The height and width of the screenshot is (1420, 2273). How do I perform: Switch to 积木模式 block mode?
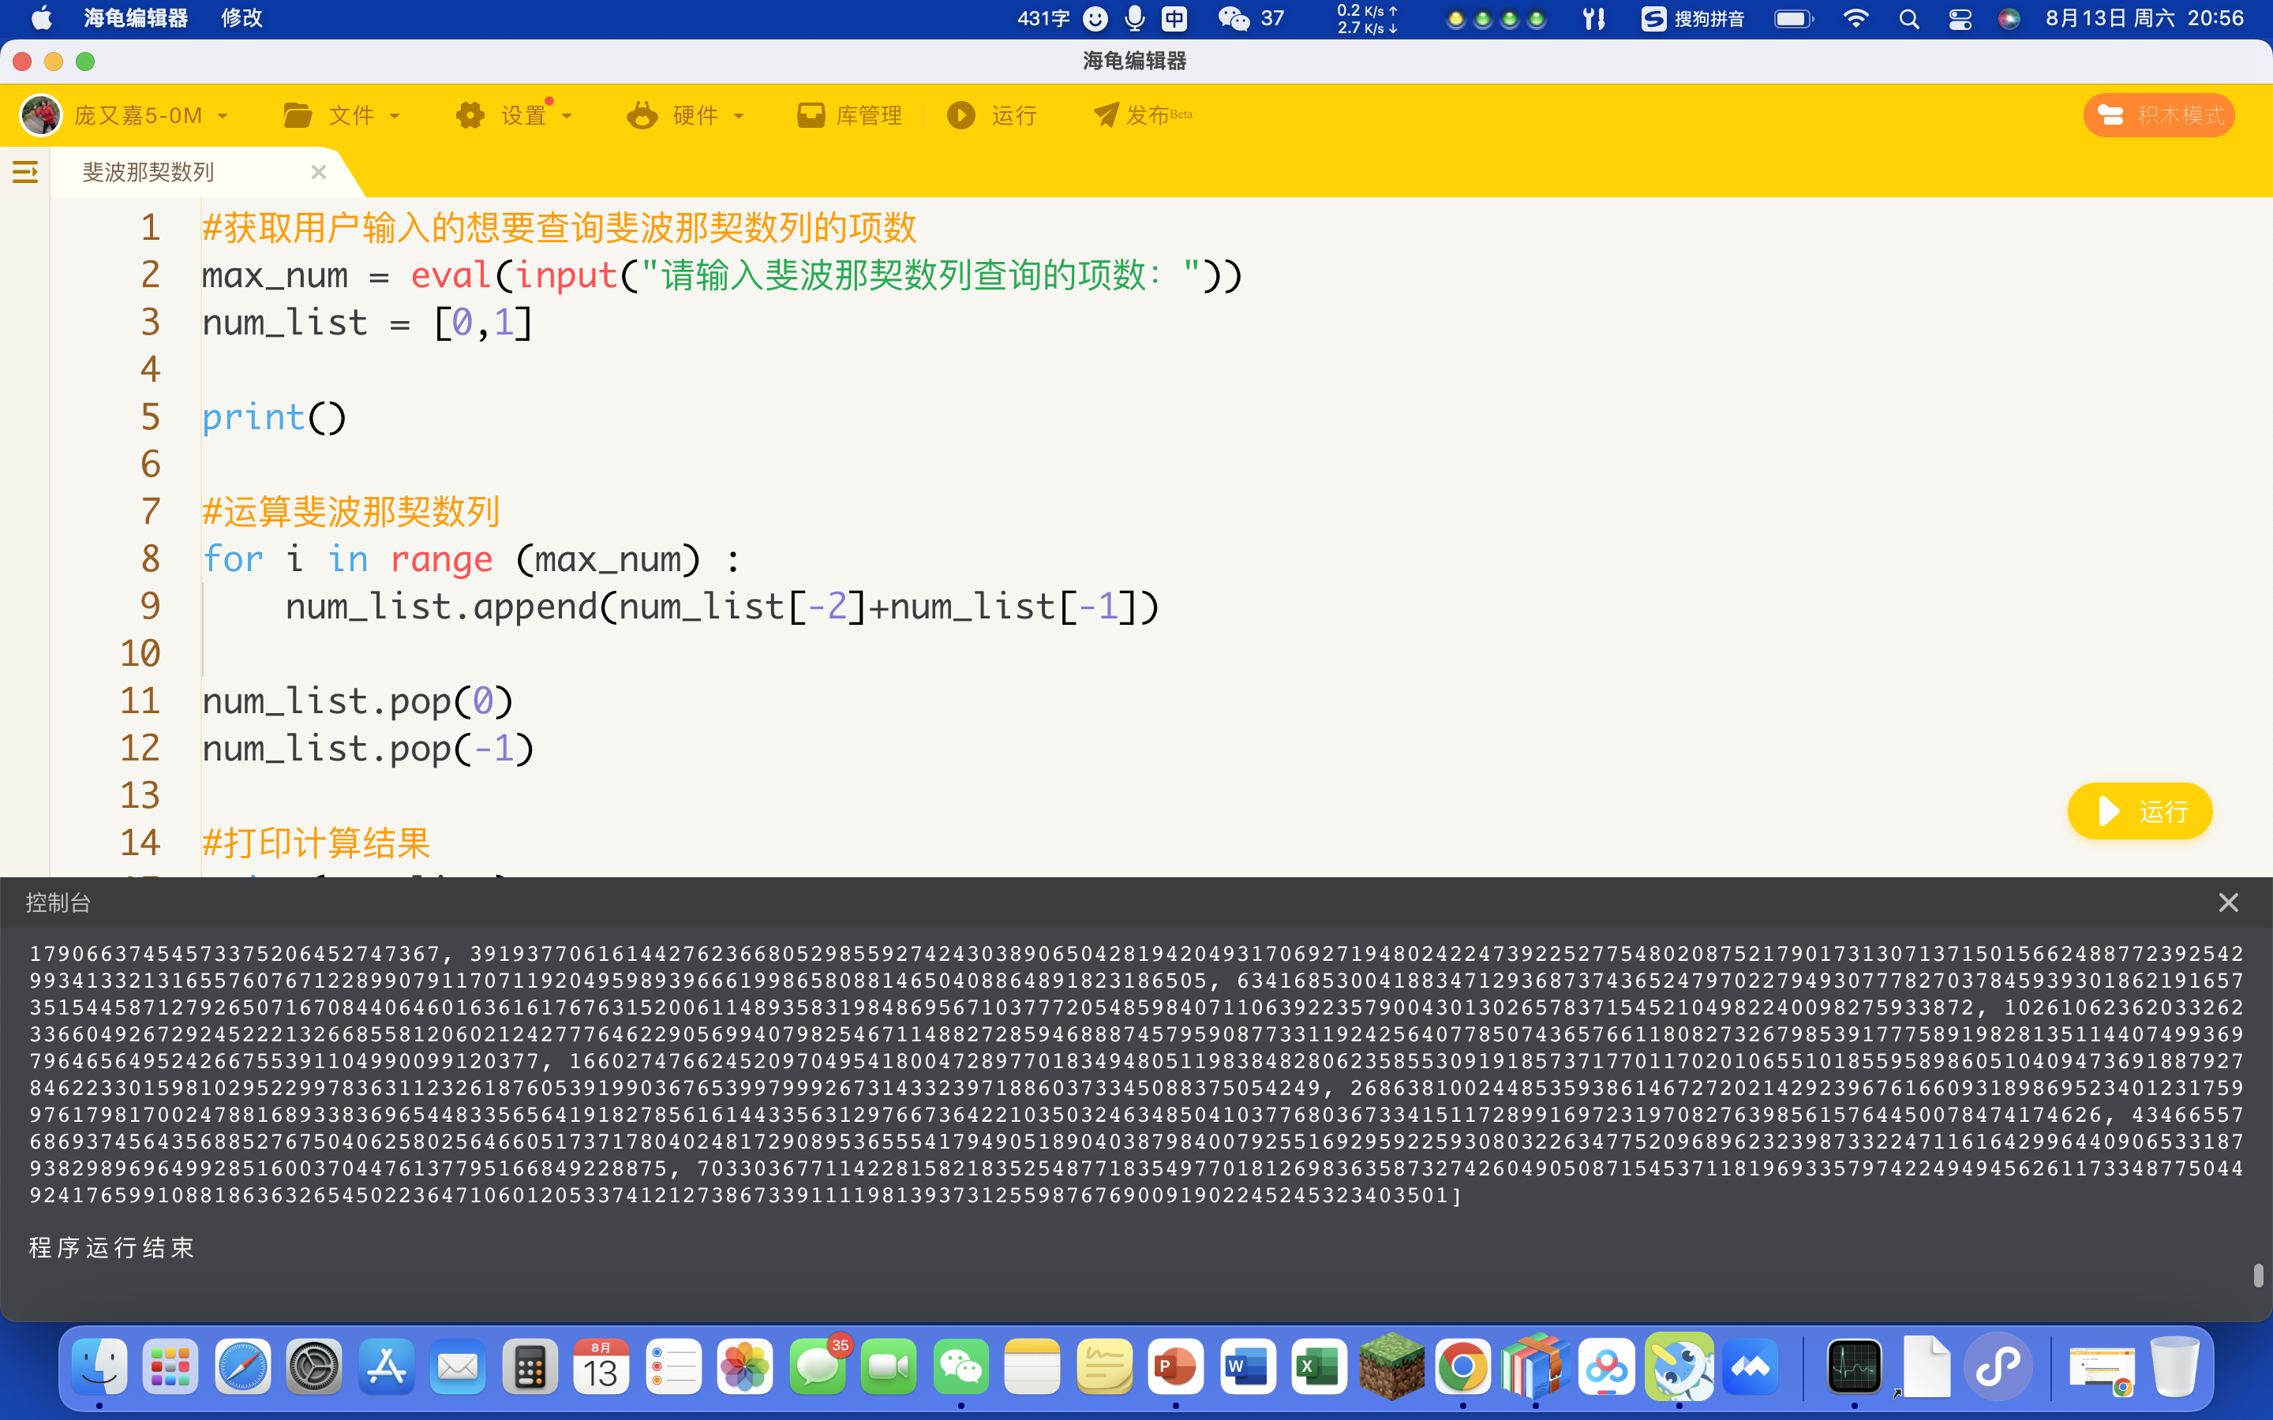2159,114
